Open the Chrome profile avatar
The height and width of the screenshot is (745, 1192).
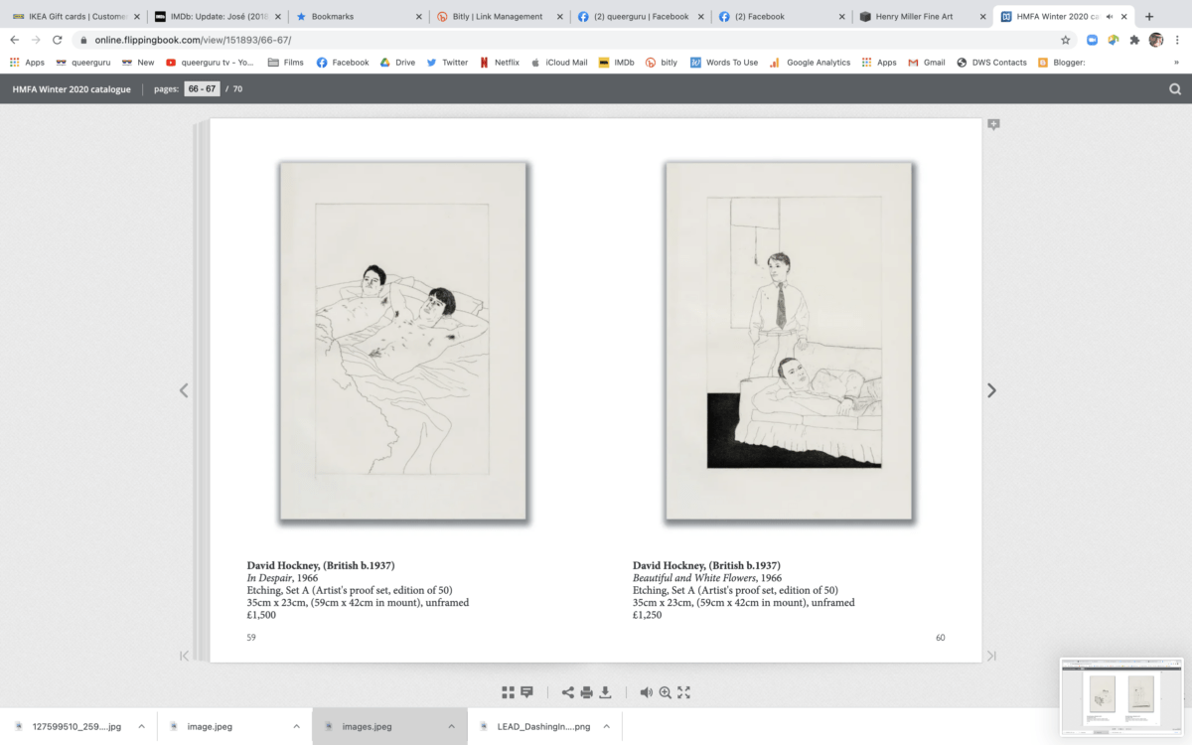point(1156,40)
